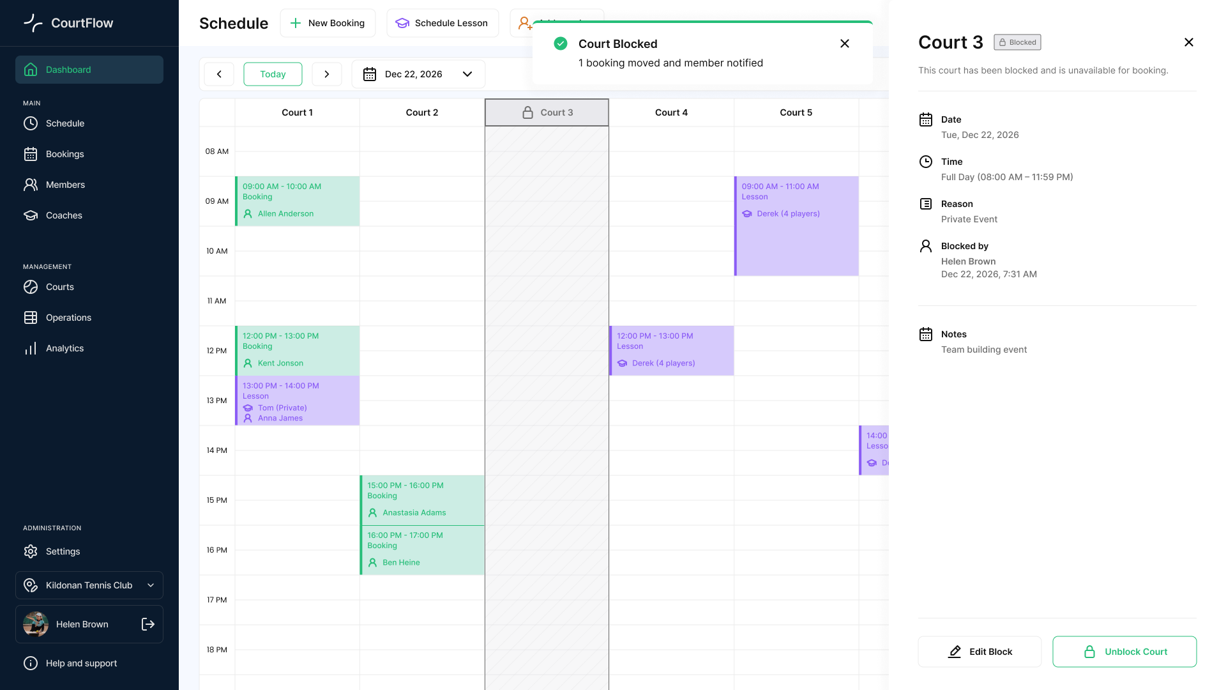The image size is (1226, 690).
Task: Open Analytics in the sidebar menu
Action: (89, 348)
